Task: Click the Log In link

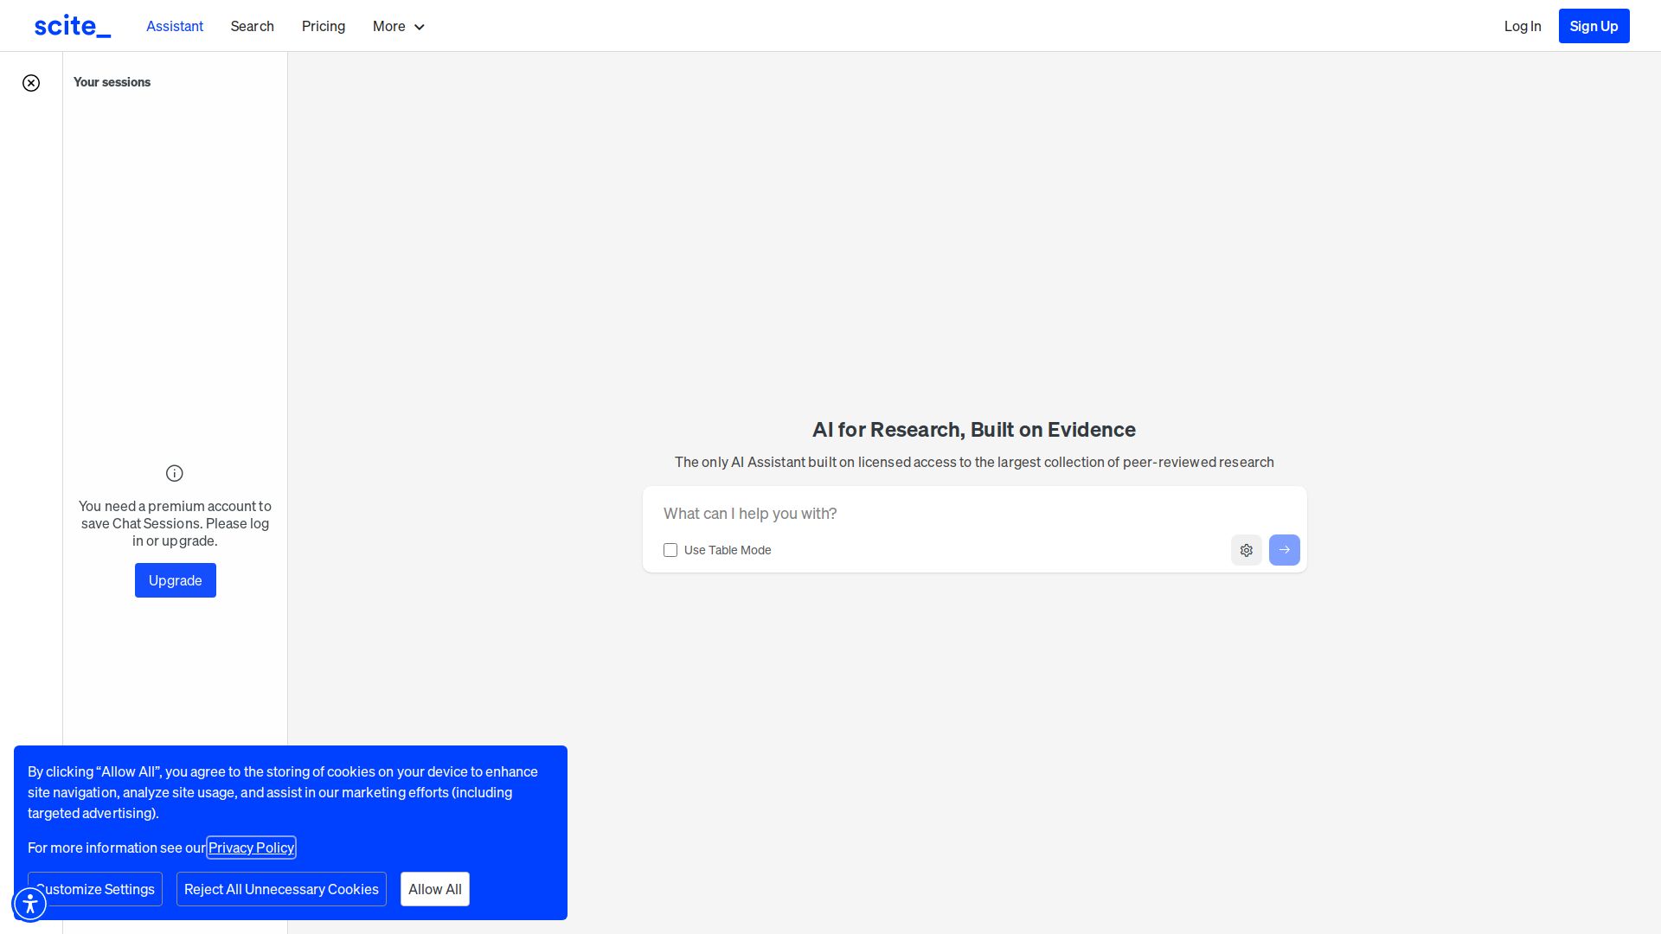Action: click(x=1522, y=27)
